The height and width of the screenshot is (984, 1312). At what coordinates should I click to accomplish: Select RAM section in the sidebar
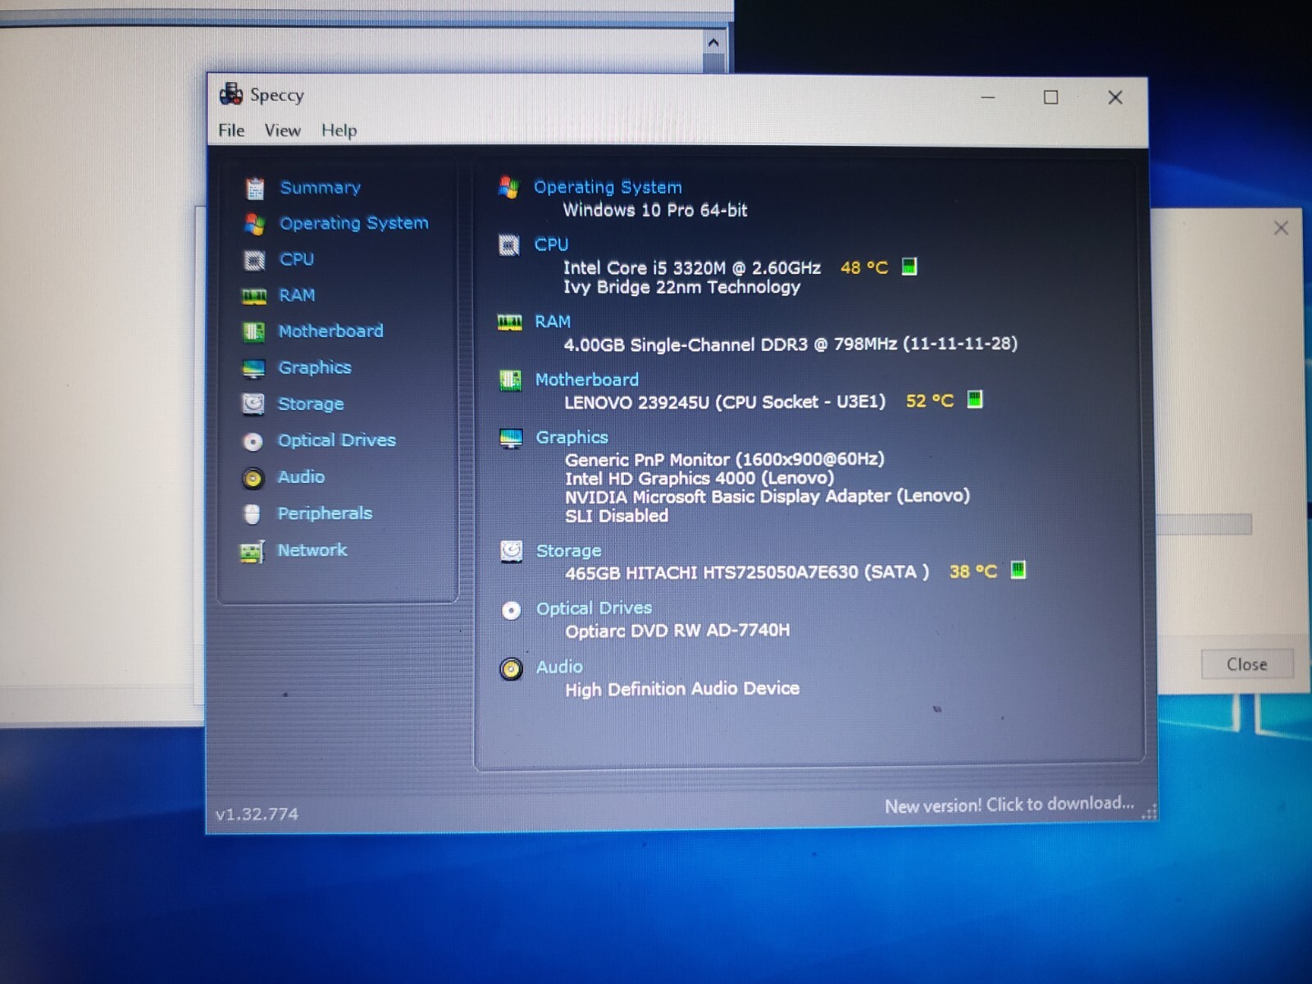[x=296, y=295]
